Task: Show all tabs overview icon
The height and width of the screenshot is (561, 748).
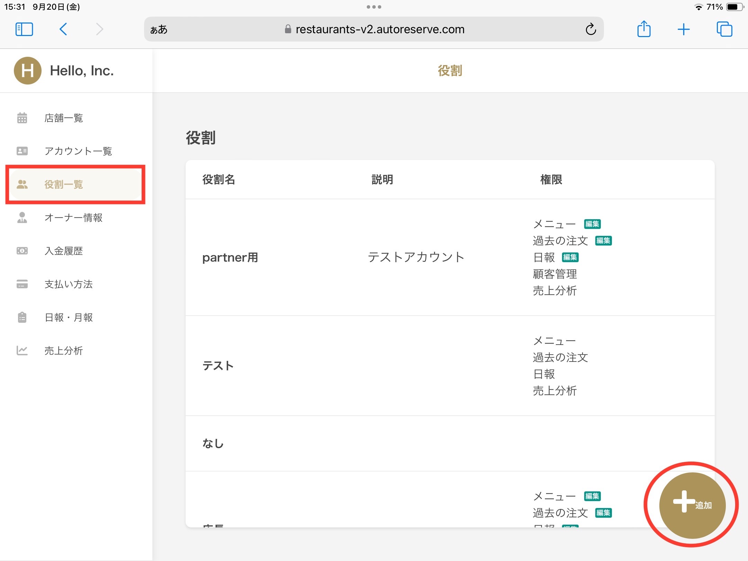Action: [x=724, y=29]
